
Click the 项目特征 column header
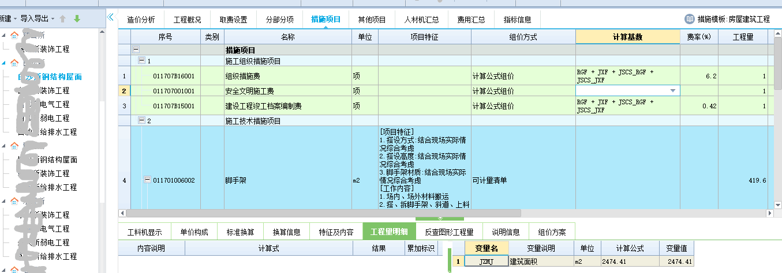click(424, 37)
